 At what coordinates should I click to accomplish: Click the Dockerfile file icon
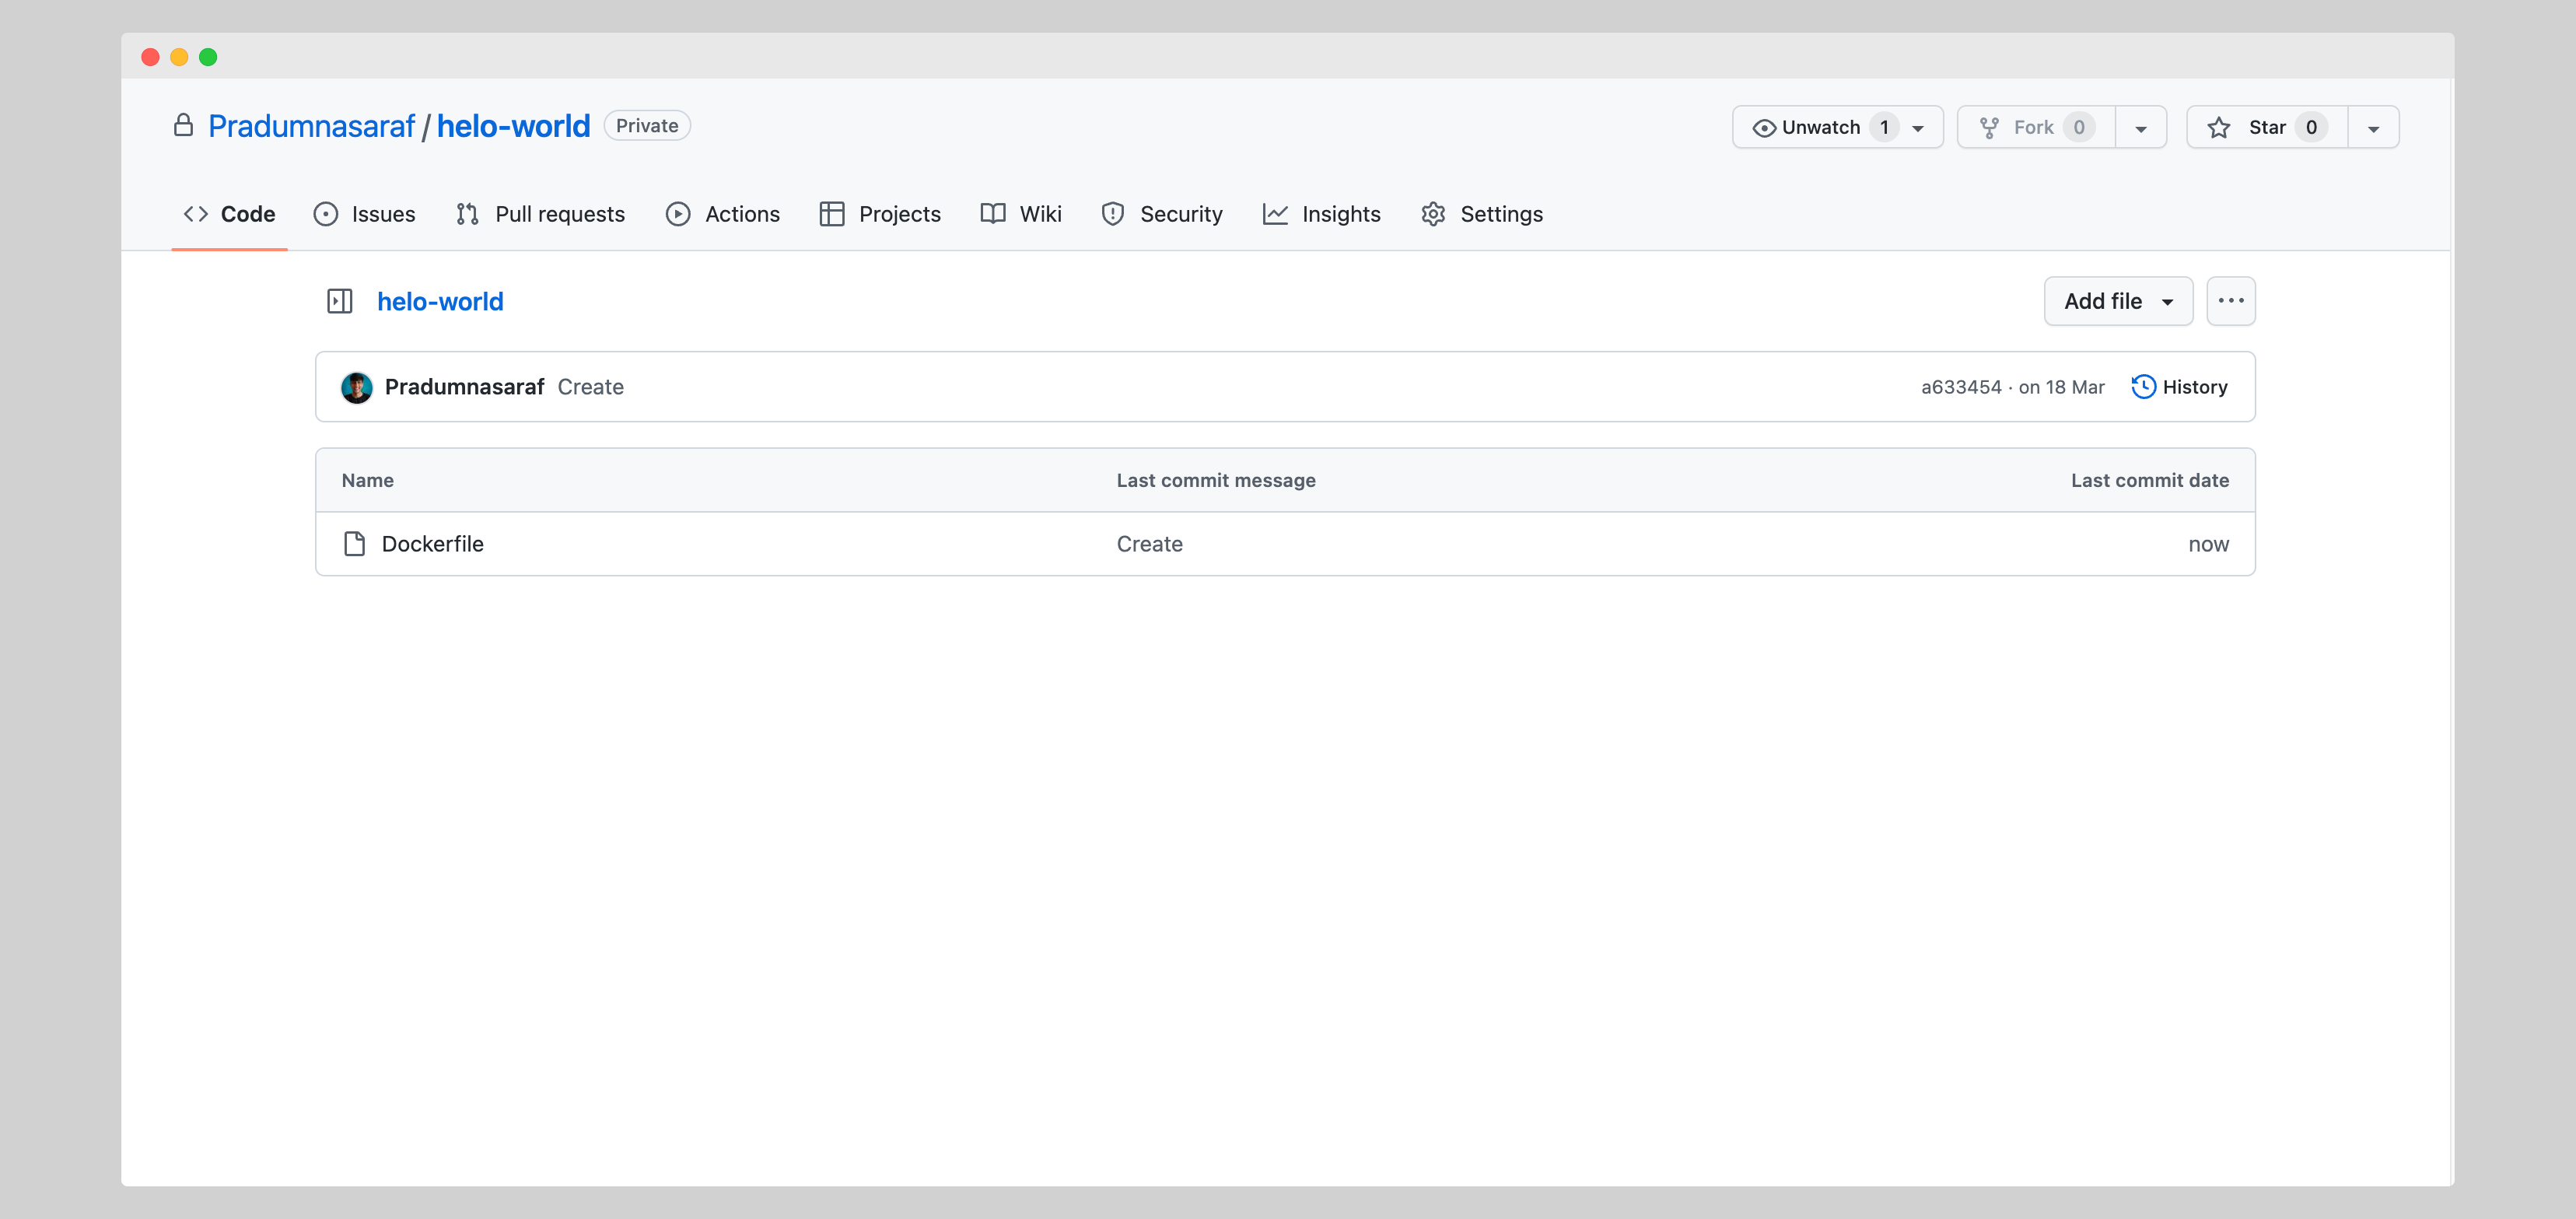354,544
